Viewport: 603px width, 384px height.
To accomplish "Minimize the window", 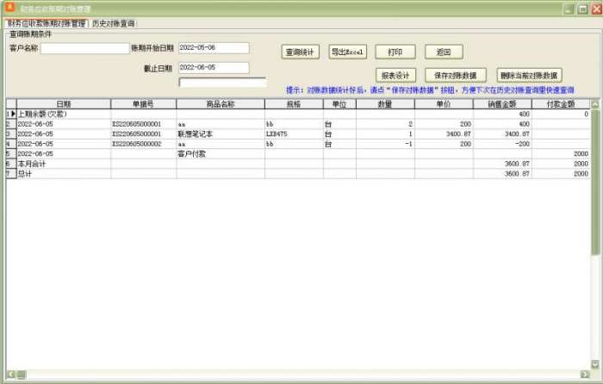I will (569, 9).
